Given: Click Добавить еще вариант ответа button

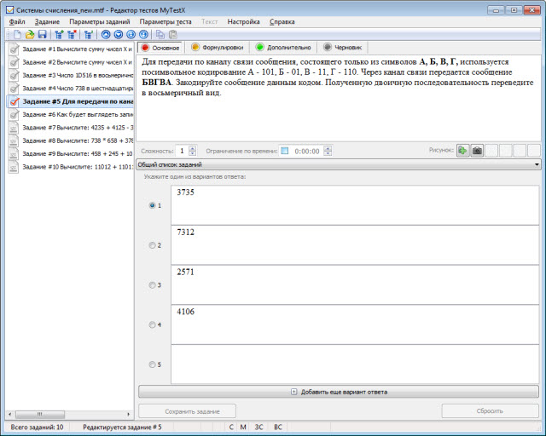Looking at the screenshot, I should (339, 392).
